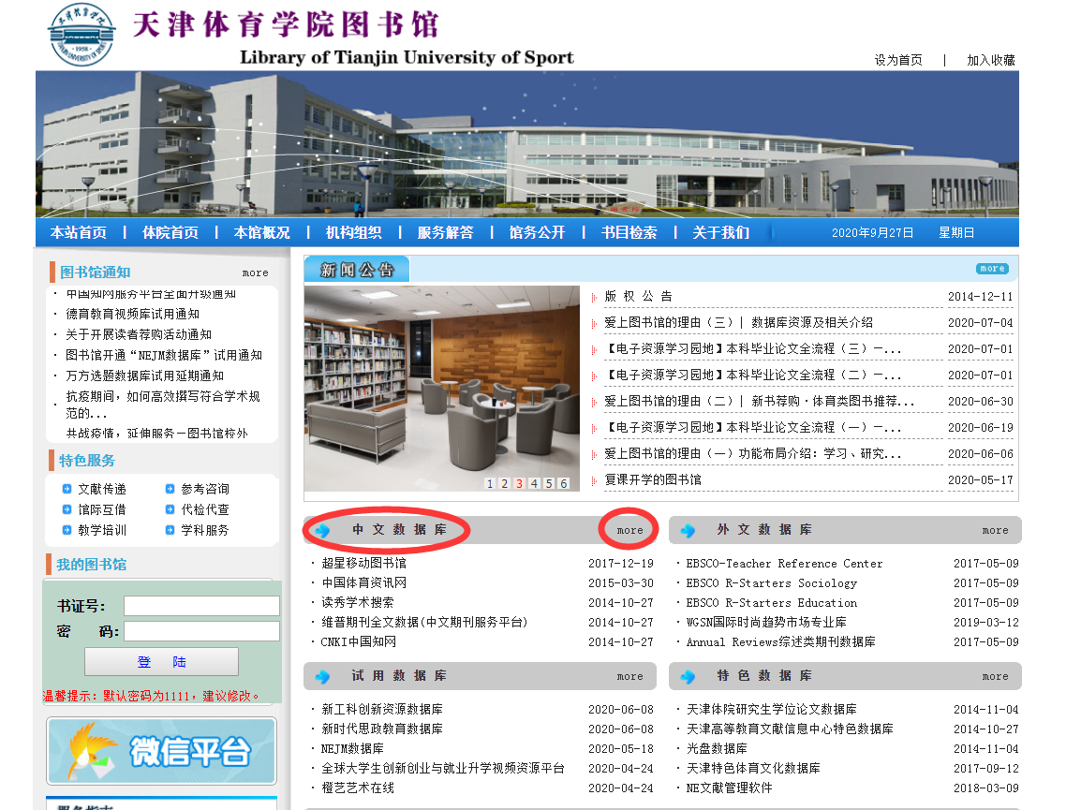
Task: Open 机构组织 navigation item
Action: click(x=353, y=232)
